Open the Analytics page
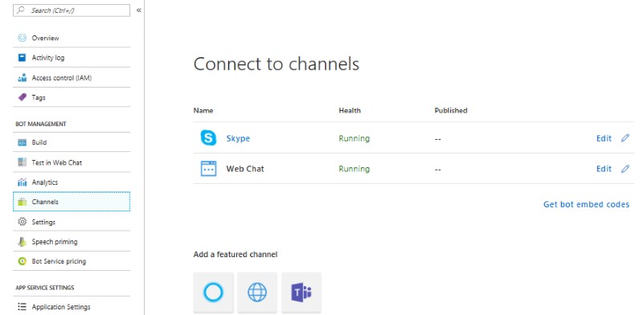Image resolution: width=643 pixels, height=315 pixels. pyautogui.click(x=72, y=182)
